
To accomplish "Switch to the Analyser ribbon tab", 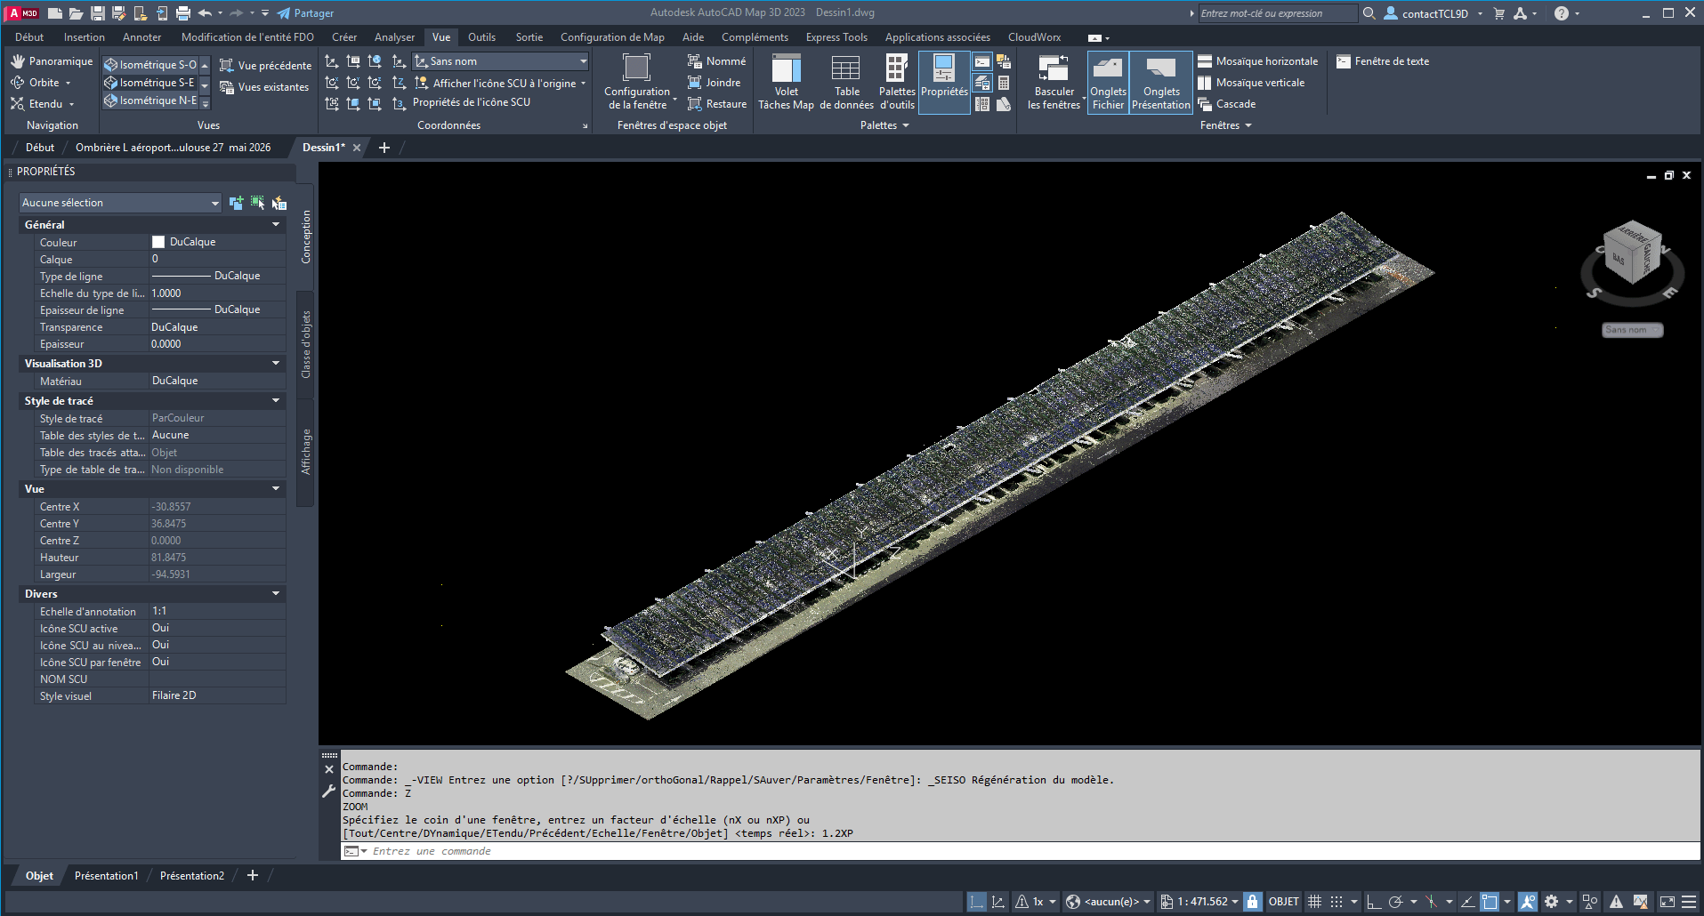I will click(394, 37).
